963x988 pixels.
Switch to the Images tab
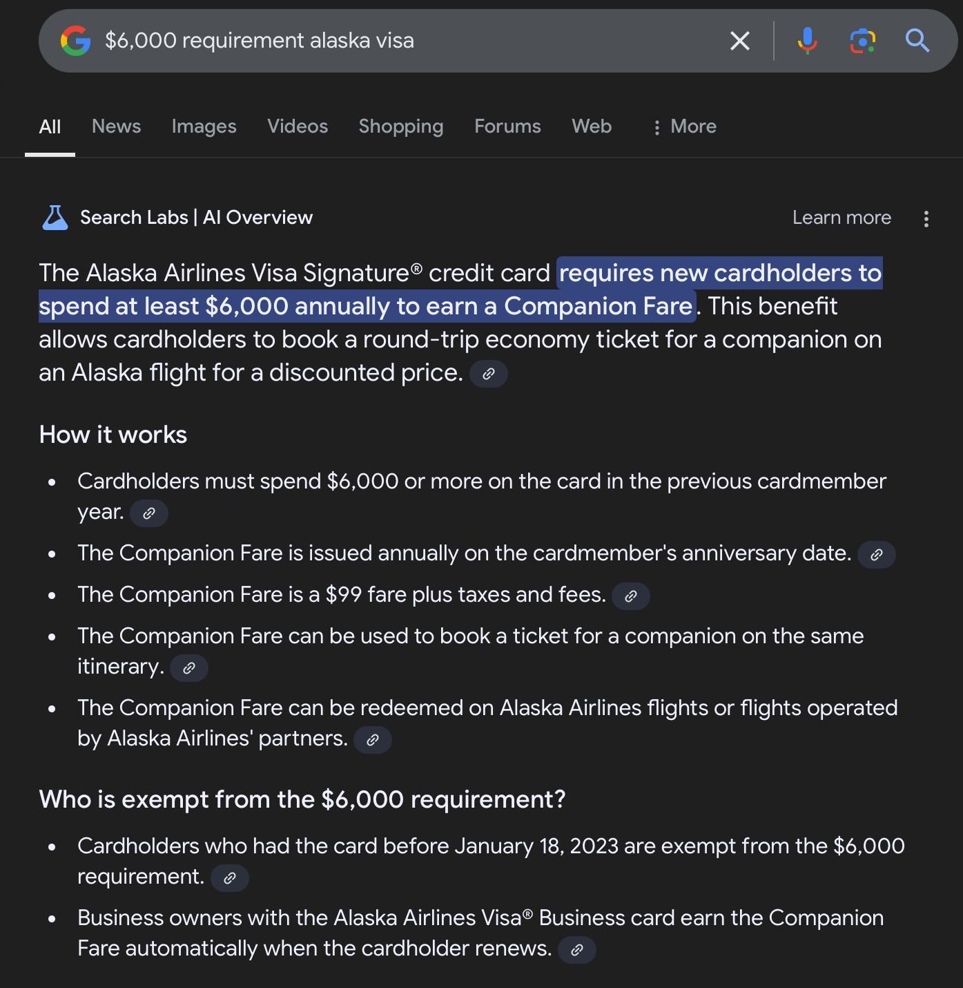(x=204, y=126)
